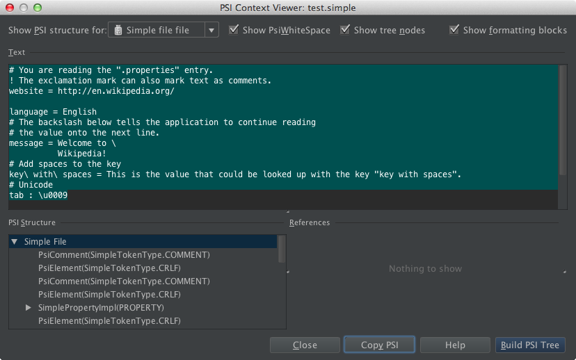Expand the SimplePropertyImpl(PROPERTY) node
The width and height of the screenshot is (576, 360).
[x=29, y=307]
